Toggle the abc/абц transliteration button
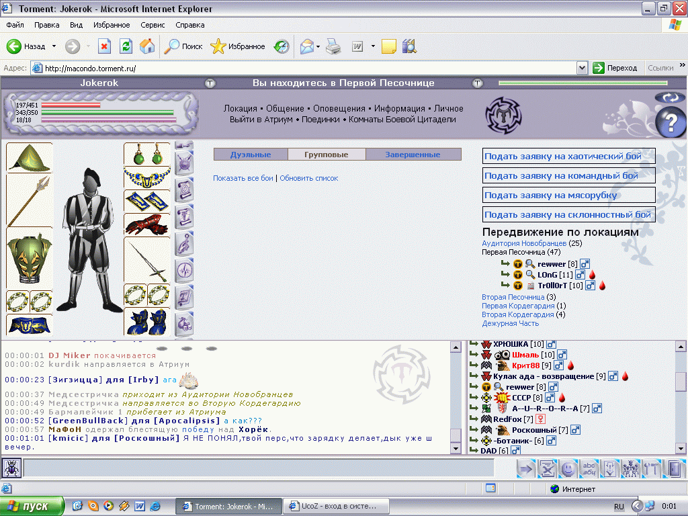Viewport: 688px width, 516px height. pos(589,469)
